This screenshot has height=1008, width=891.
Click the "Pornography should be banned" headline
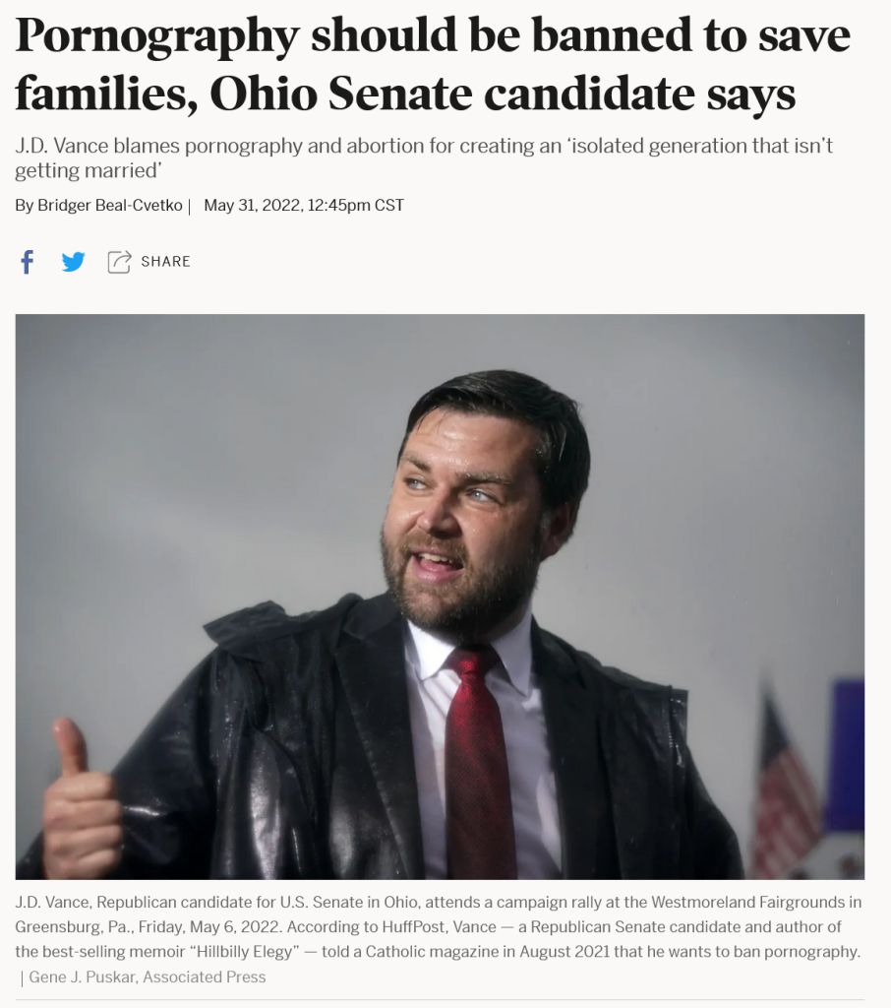[x=433, y=36]
